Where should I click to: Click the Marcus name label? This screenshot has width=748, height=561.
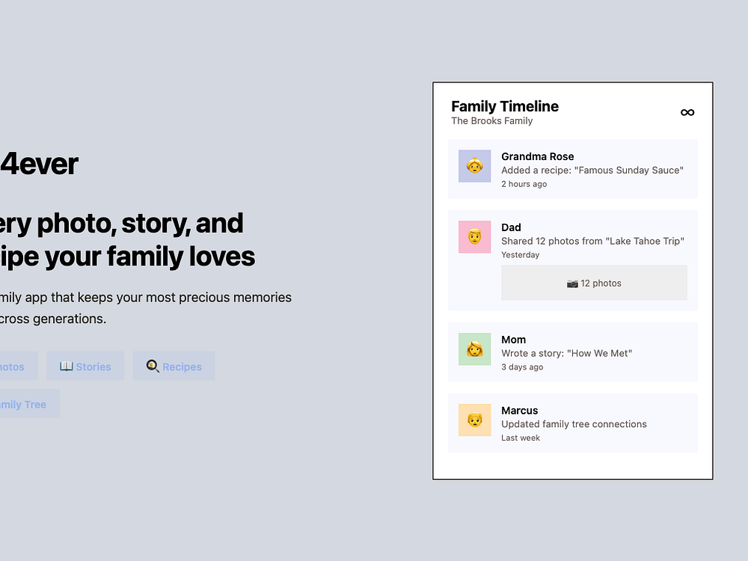click(520, 411)
